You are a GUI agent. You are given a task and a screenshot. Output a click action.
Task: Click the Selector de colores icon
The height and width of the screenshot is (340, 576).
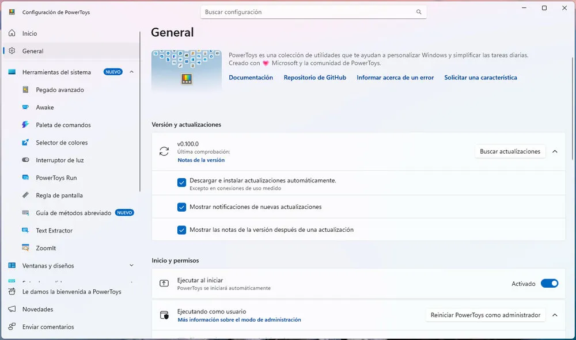25,142
